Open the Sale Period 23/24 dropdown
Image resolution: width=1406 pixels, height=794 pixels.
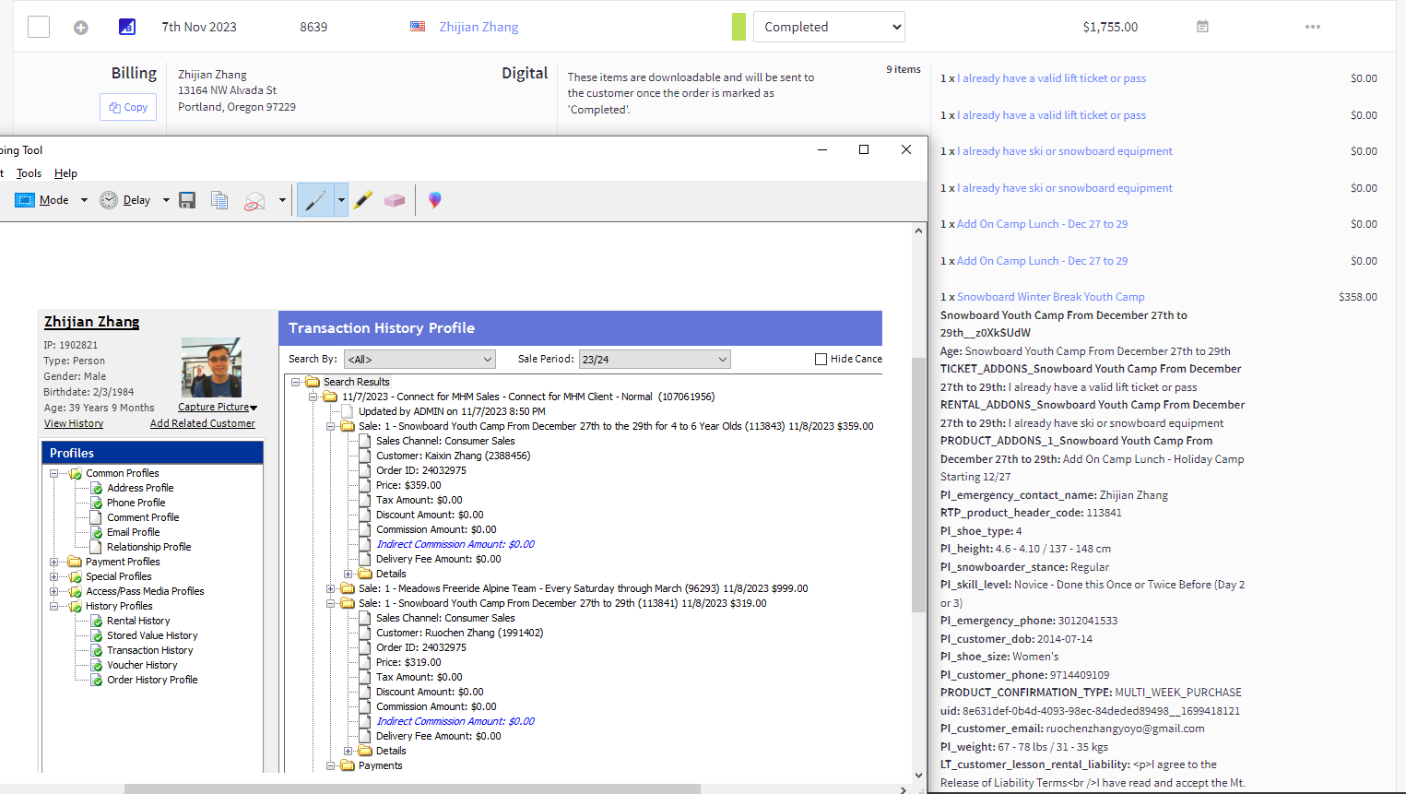click(x=655, y=359)
